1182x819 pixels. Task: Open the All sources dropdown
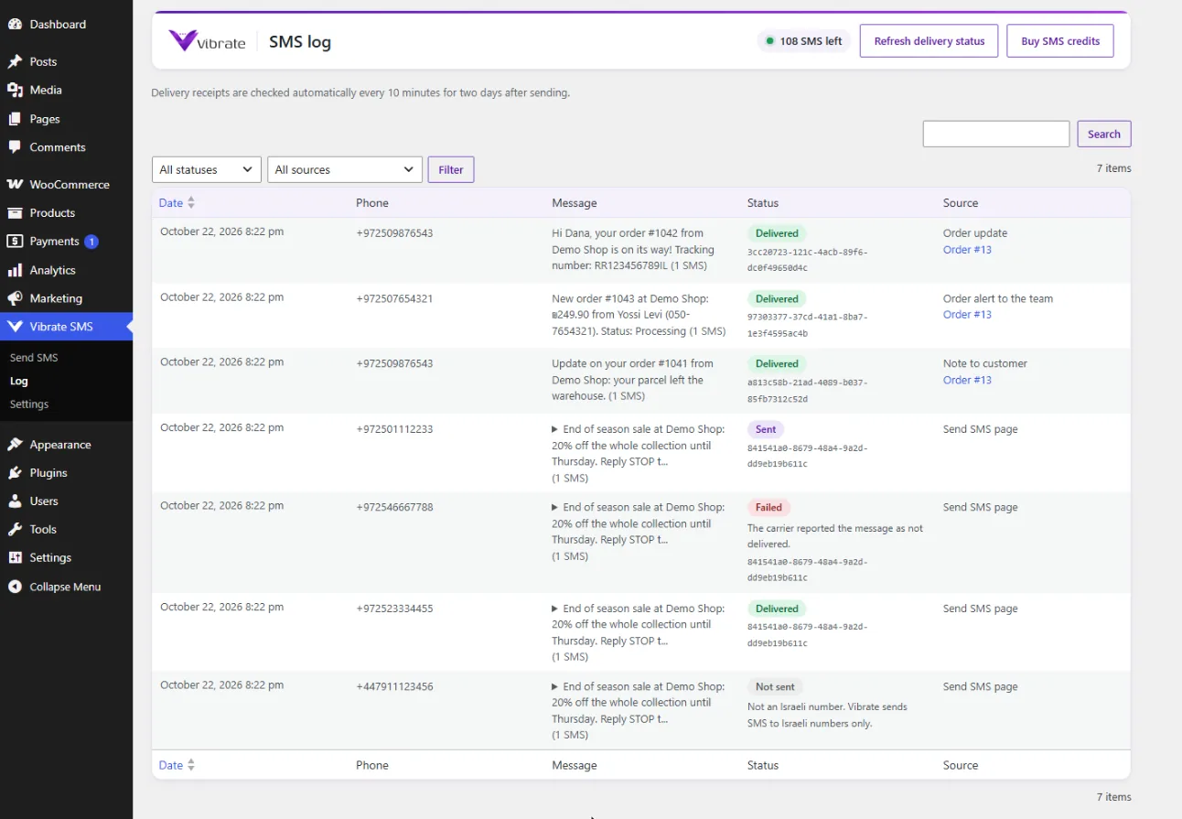pyautogui.click(x=345, y=170)
